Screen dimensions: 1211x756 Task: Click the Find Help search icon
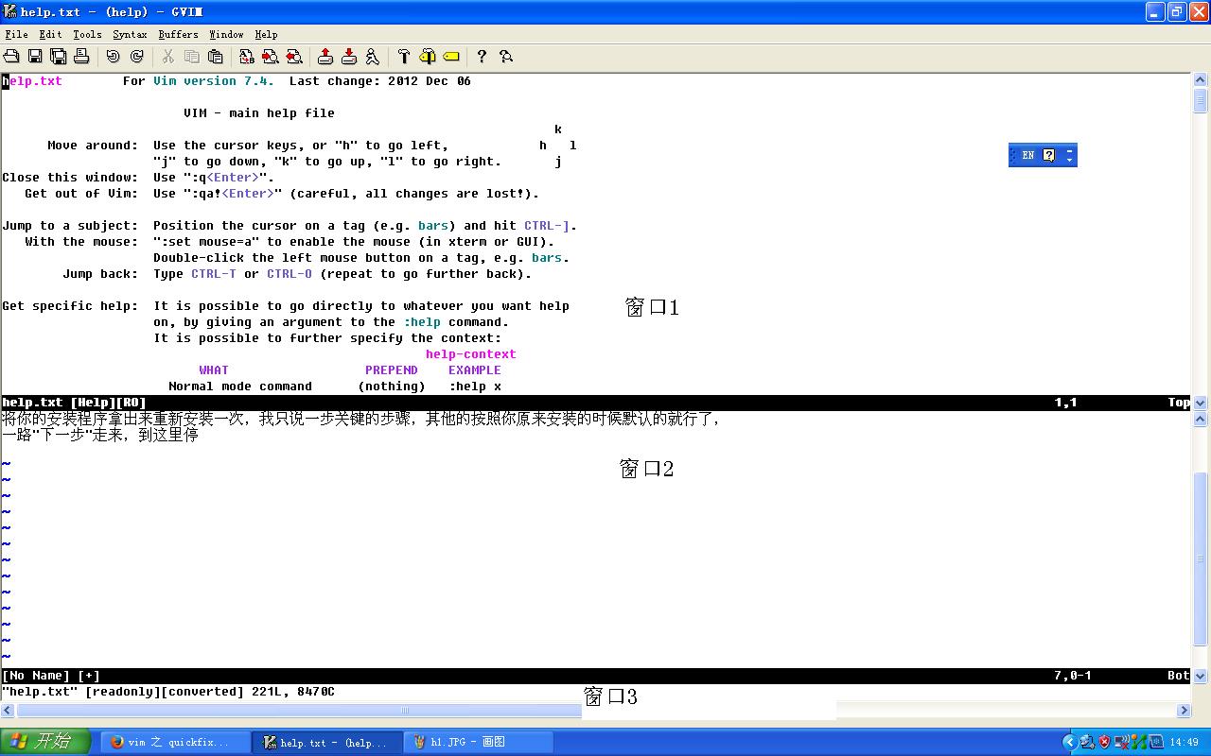[x=506, y=57]
